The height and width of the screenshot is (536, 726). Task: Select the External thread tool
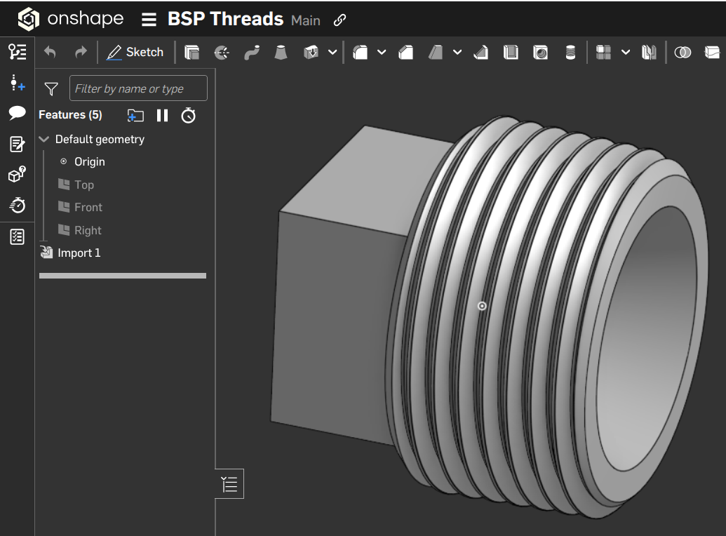[570, 53]
